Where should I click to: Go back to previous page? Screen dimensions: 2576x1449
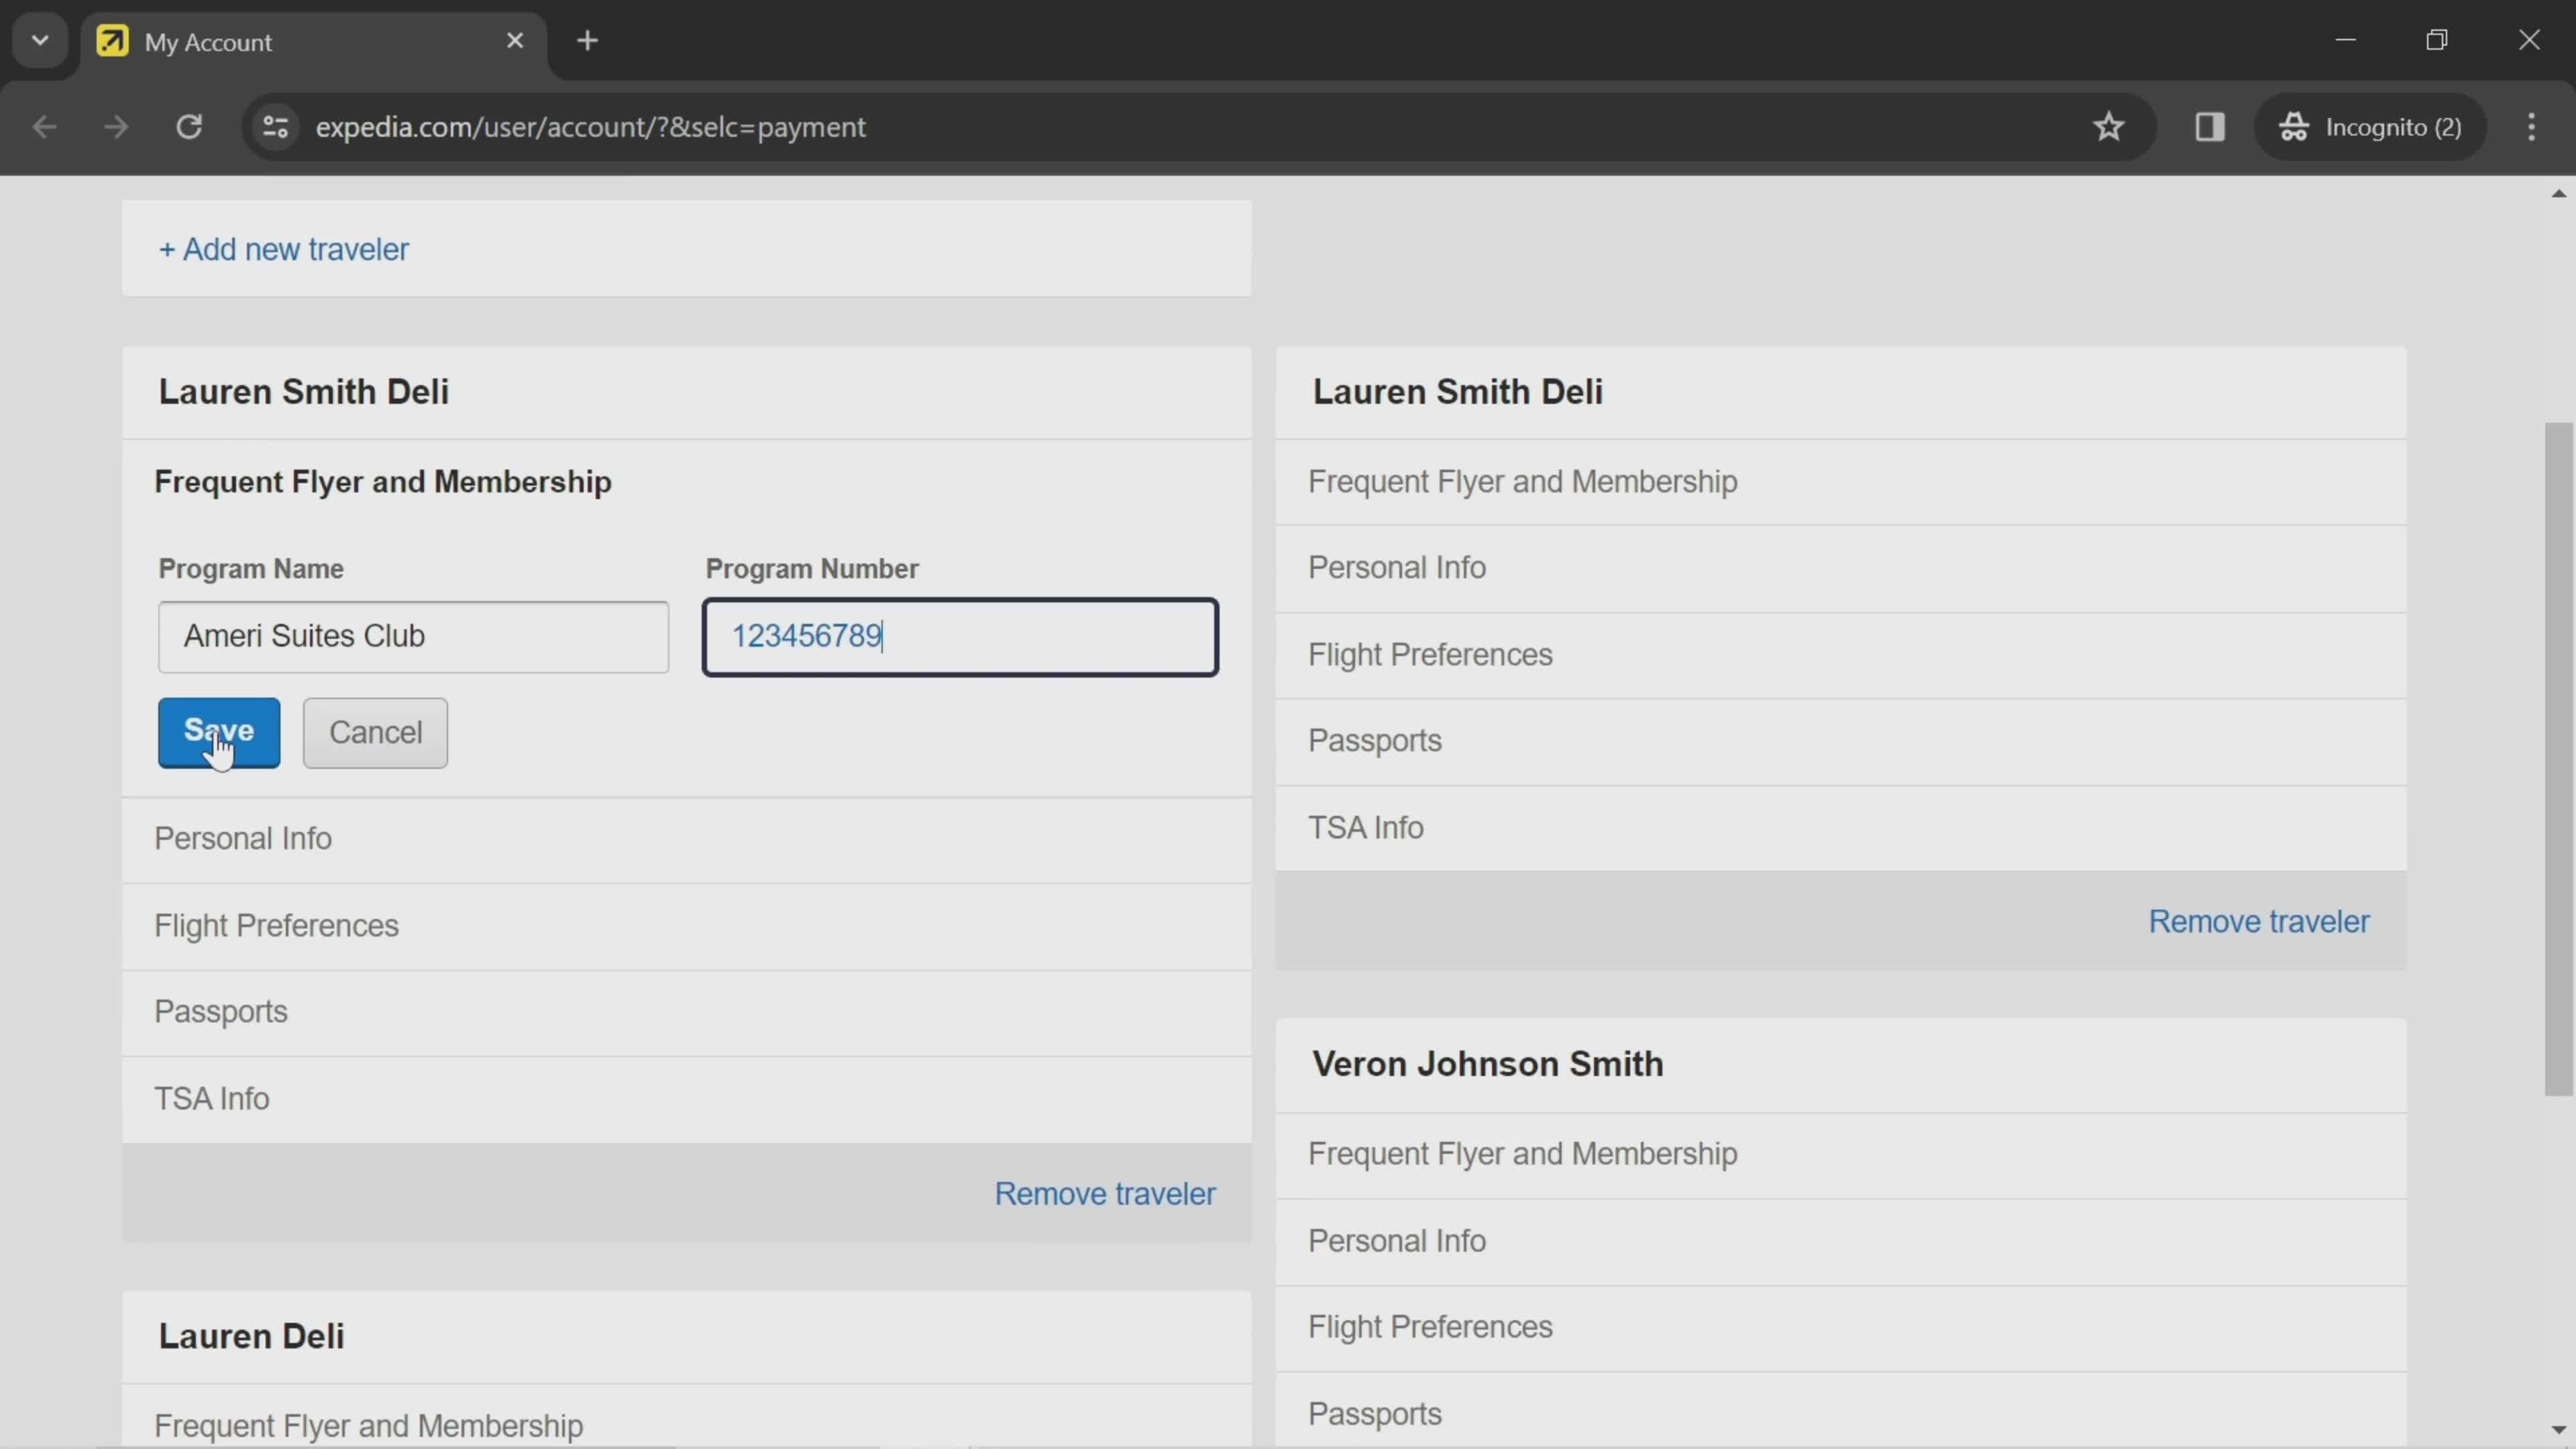pyautogui.click(x=44, y=127)
